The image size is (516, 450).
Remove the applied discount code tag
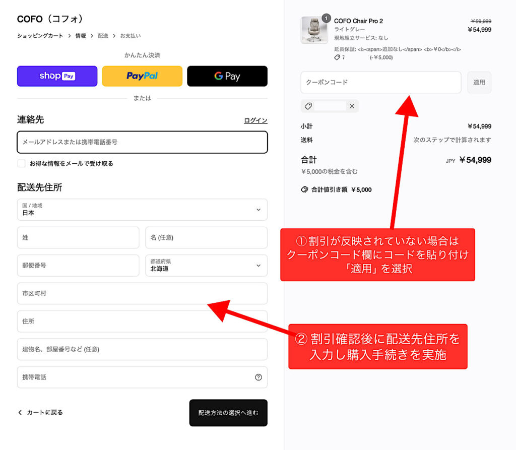click(352, 106)
